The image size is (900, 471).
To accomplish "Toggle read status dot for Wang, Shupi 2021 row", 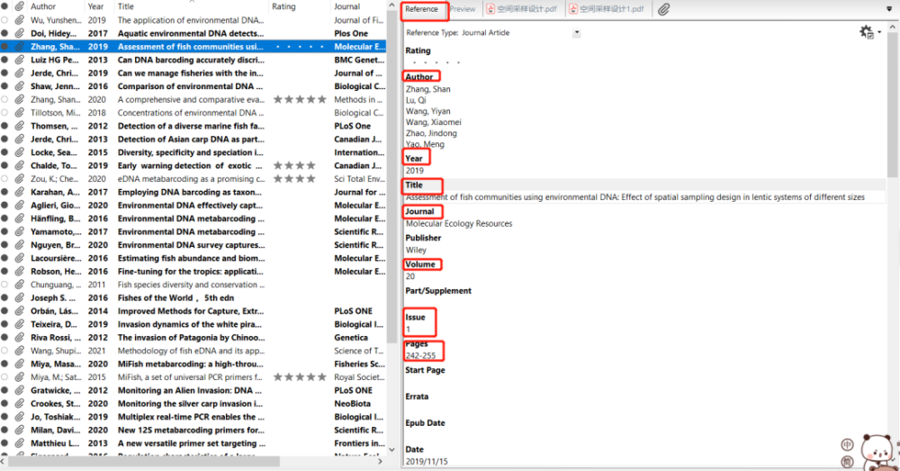I will click(4, 350).
